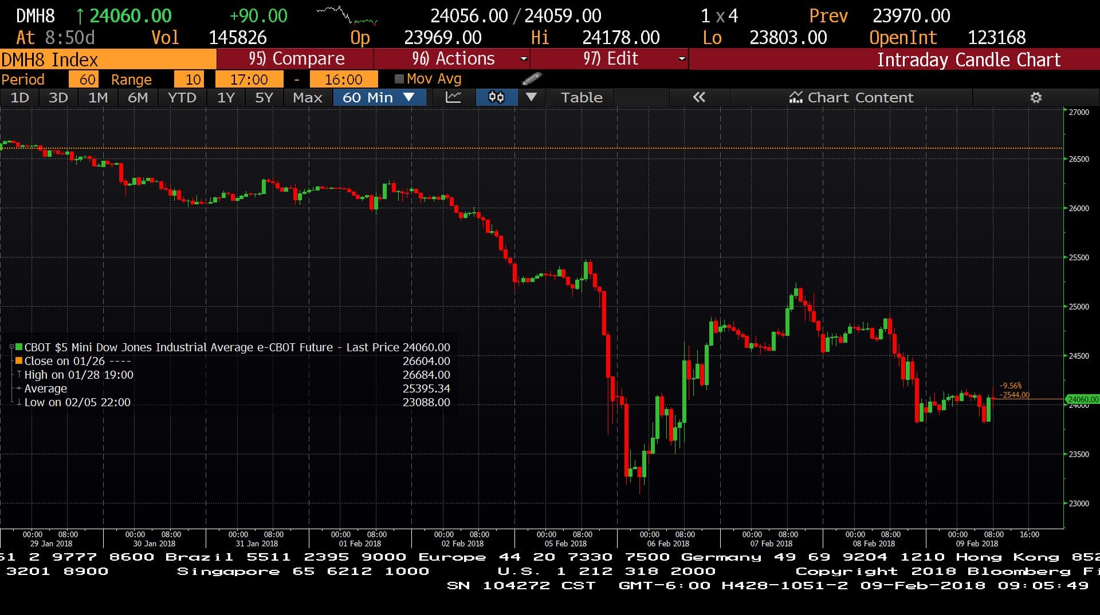Screen dimensions: 1100x615
Task: Click the OpenInt 123168 value
Action: point(996,37)
